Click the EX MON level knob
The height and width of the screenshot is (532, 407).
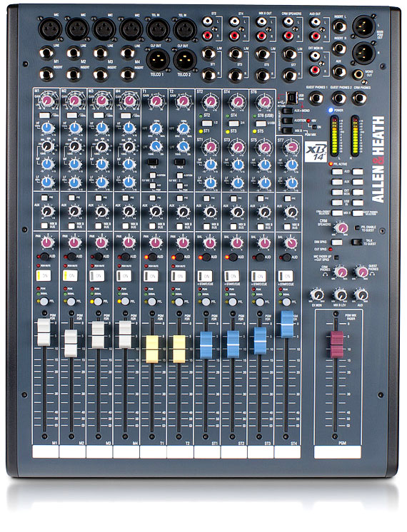[x=318, y=295]
